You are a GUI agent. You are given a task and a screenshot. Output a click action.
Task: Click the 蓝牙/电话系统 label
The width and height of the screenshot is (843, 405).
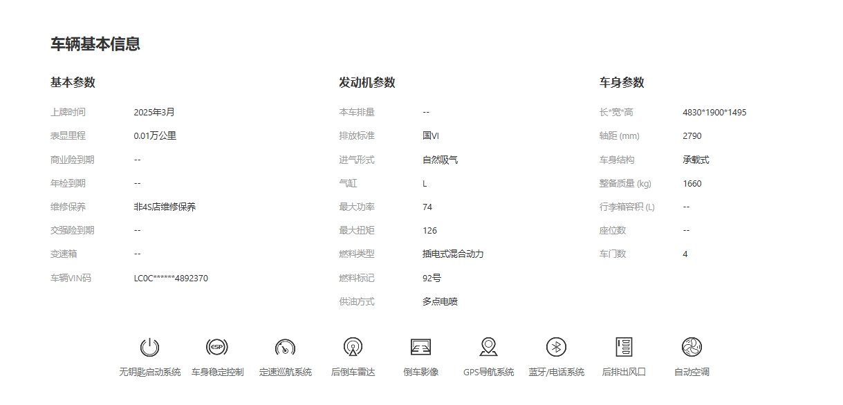pos(556,372)
